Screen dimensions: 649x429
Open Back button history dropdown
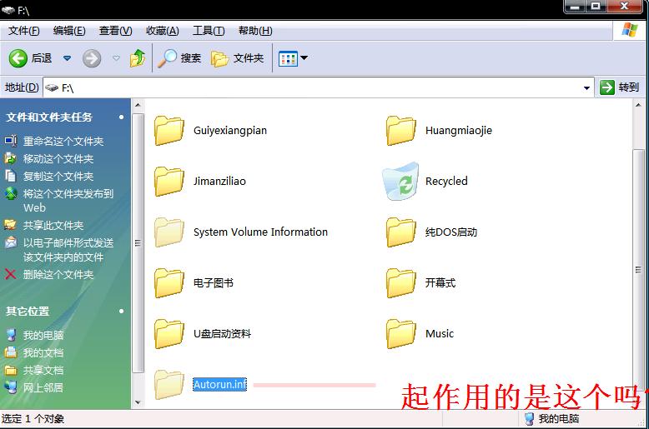pos(67,58)
